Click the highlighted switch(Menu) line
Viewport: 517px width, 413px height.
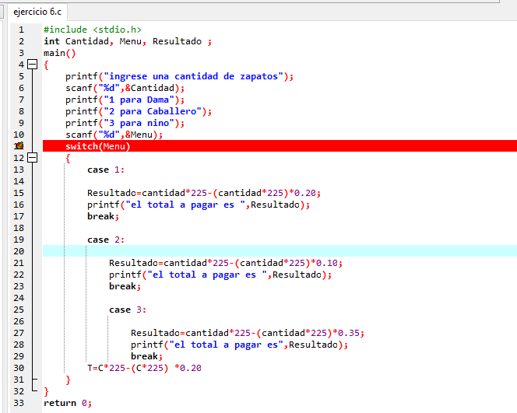[280, 146]
